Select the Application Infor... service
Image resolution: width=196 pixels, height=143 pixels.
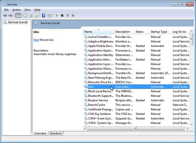tap(136, 59)
